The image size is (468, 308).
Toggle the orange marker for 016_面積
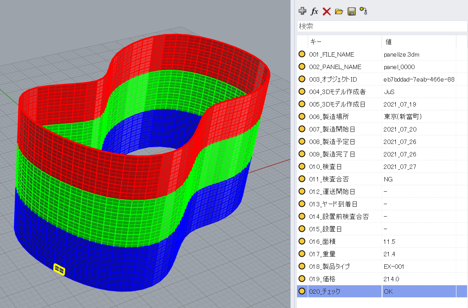click(302, 241)
